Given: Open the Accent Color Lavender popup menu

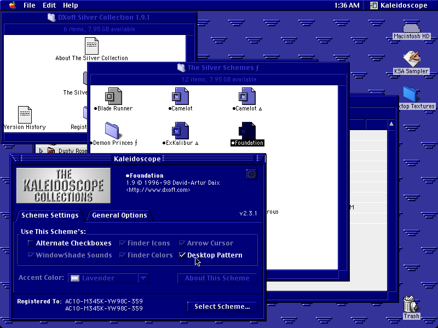Looking at the screenshot, I should click(x=108, y=278).
